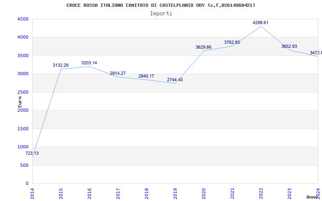Click y-axis tick 3000

23,74
